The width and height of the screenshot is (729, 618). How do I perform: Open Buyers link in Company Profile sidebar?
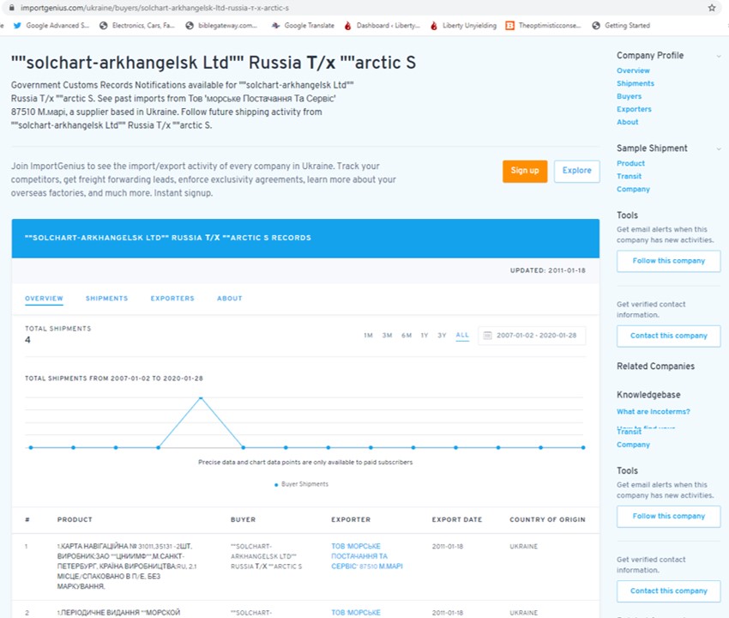629,96
